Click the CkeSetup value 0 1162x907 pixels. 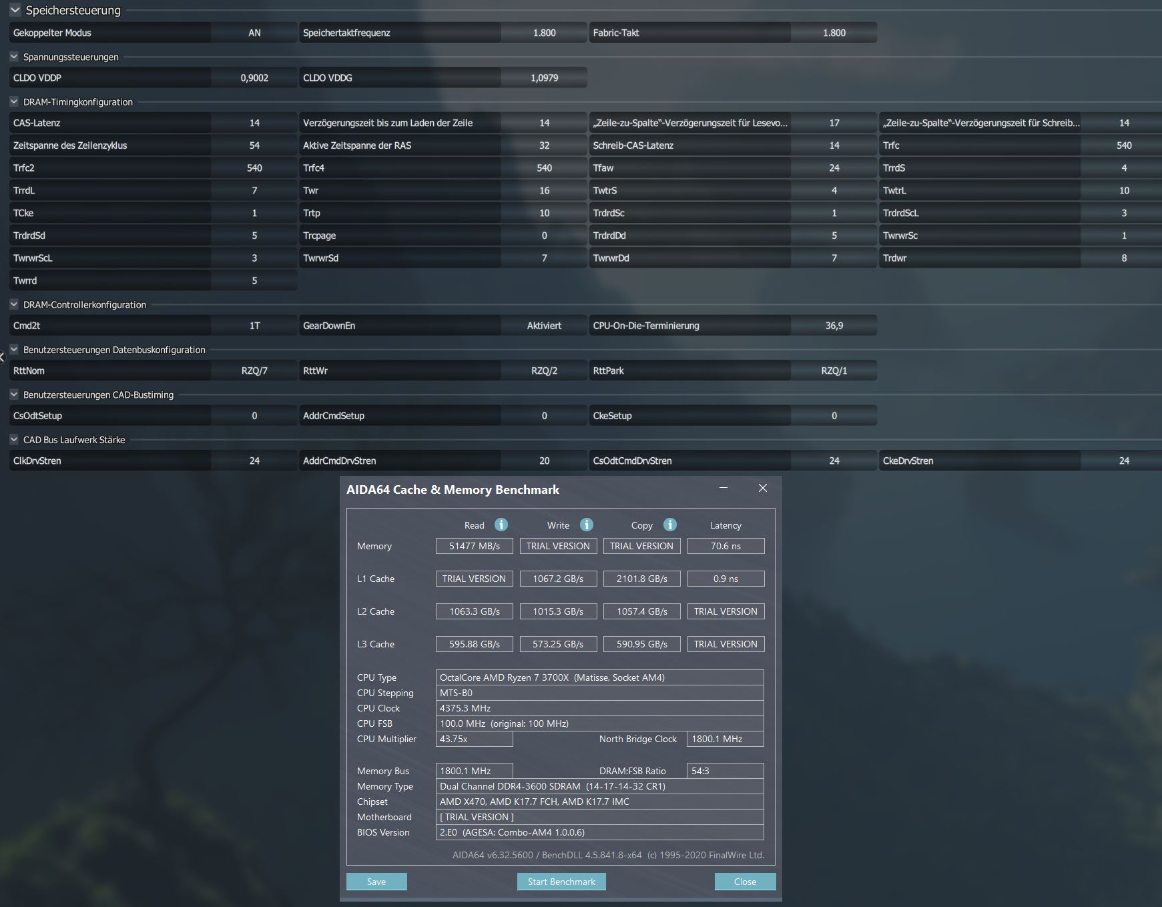pyautogui.click(x=834, y=416)
